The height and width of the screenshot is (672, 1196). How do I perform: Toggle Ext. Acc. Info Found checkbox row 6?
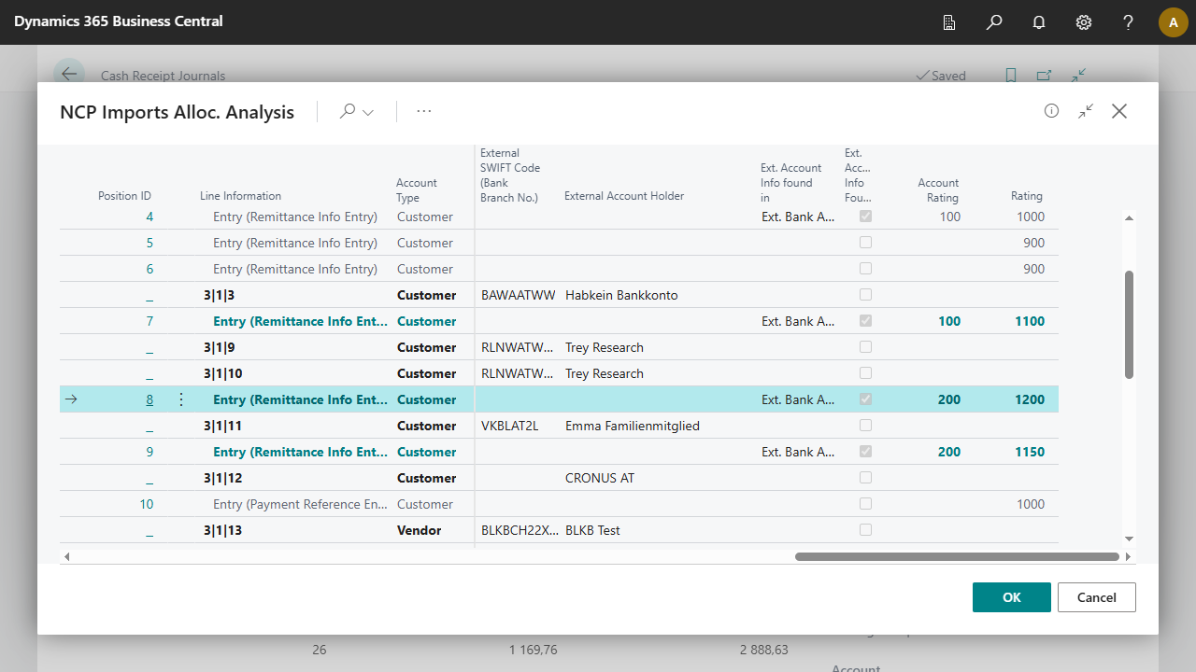[865, 269]
